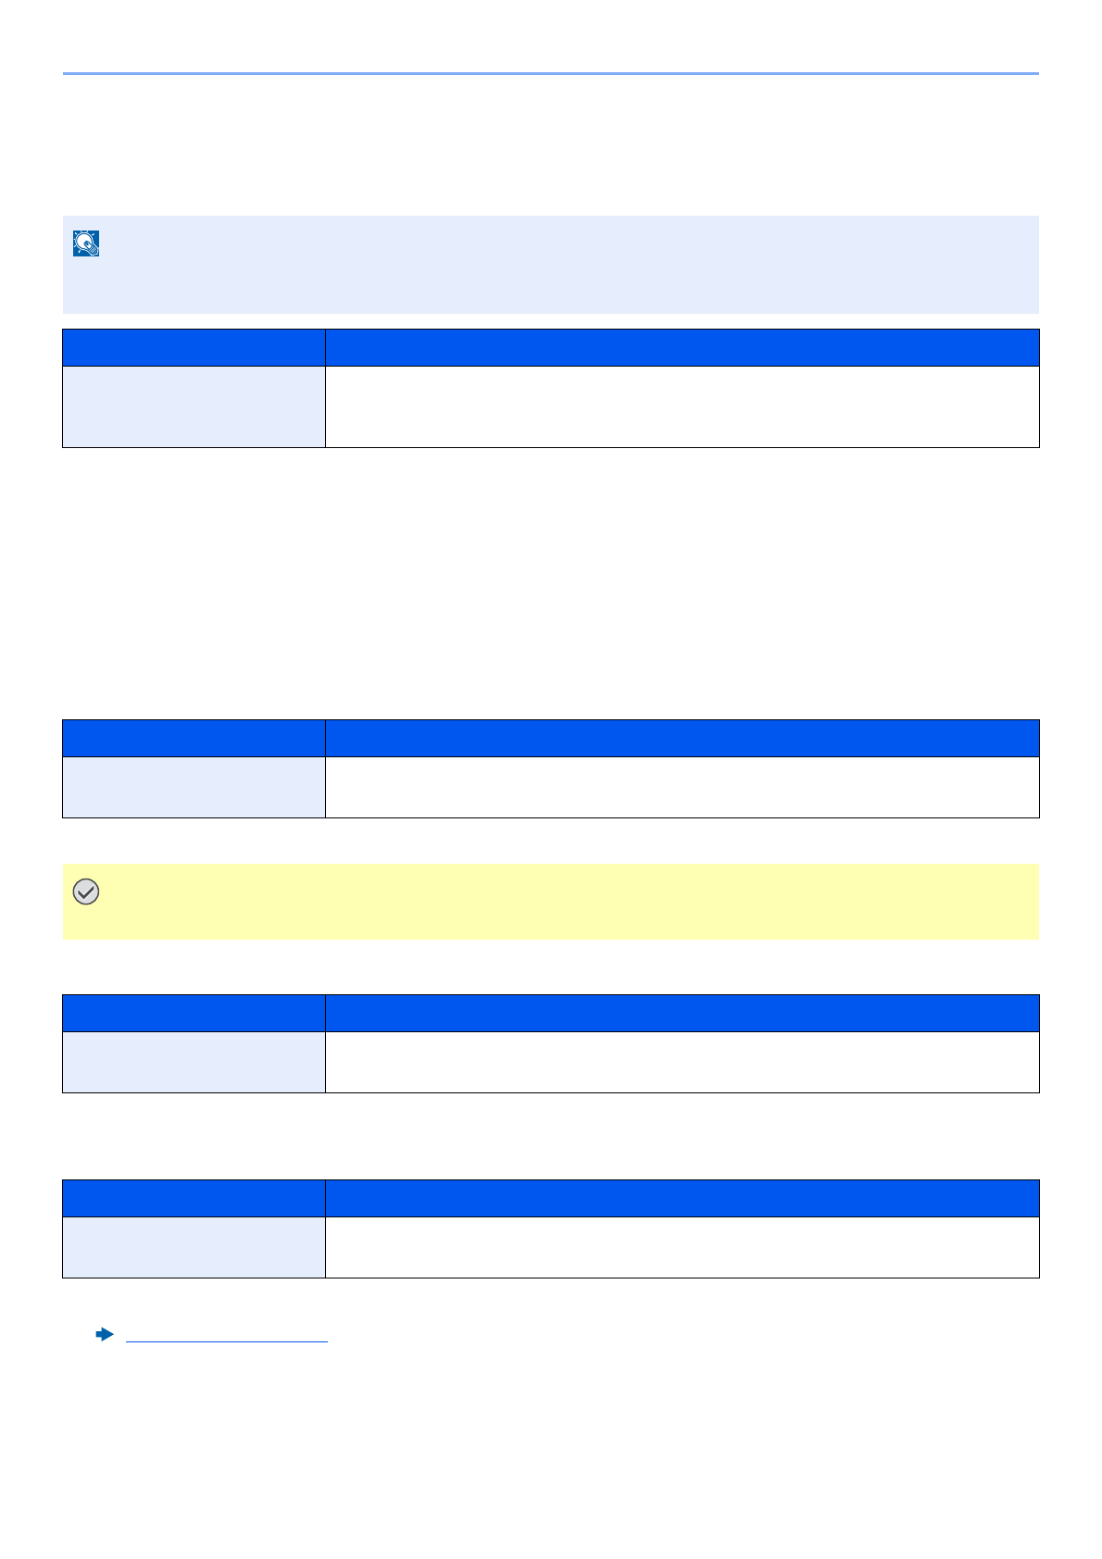
Task: Click the lightbulb note icon
Action: [x=86, y=243]
